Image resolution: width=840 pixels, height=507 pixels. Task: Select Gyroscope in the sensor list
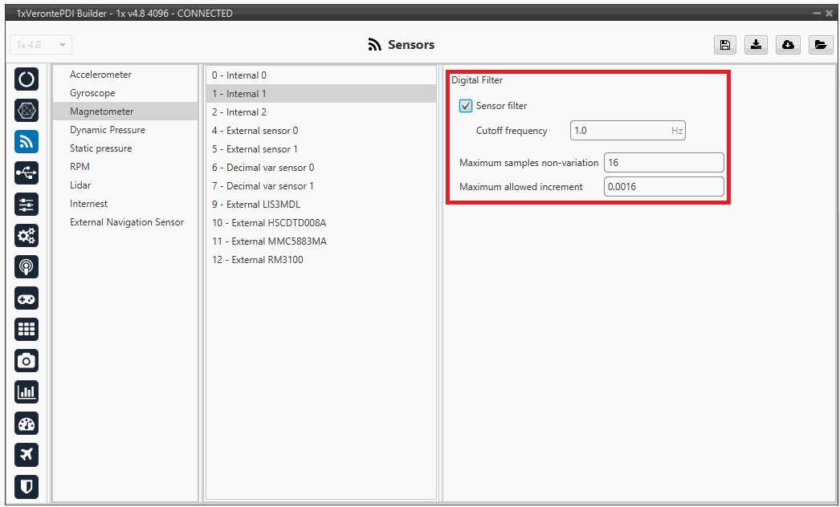(x=92, y=93)
